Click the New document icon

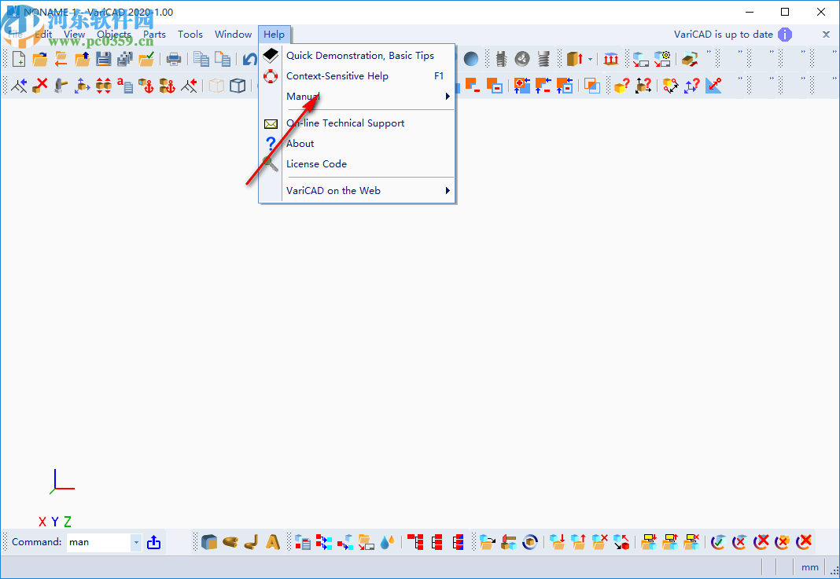click(19, 59)
